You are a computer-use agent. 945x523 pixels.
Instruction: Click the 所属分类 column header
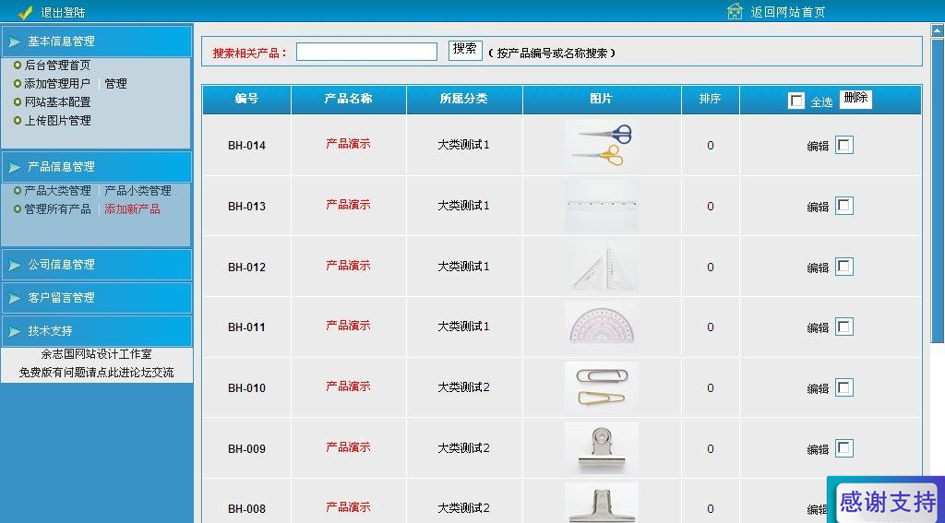(463, 99)
